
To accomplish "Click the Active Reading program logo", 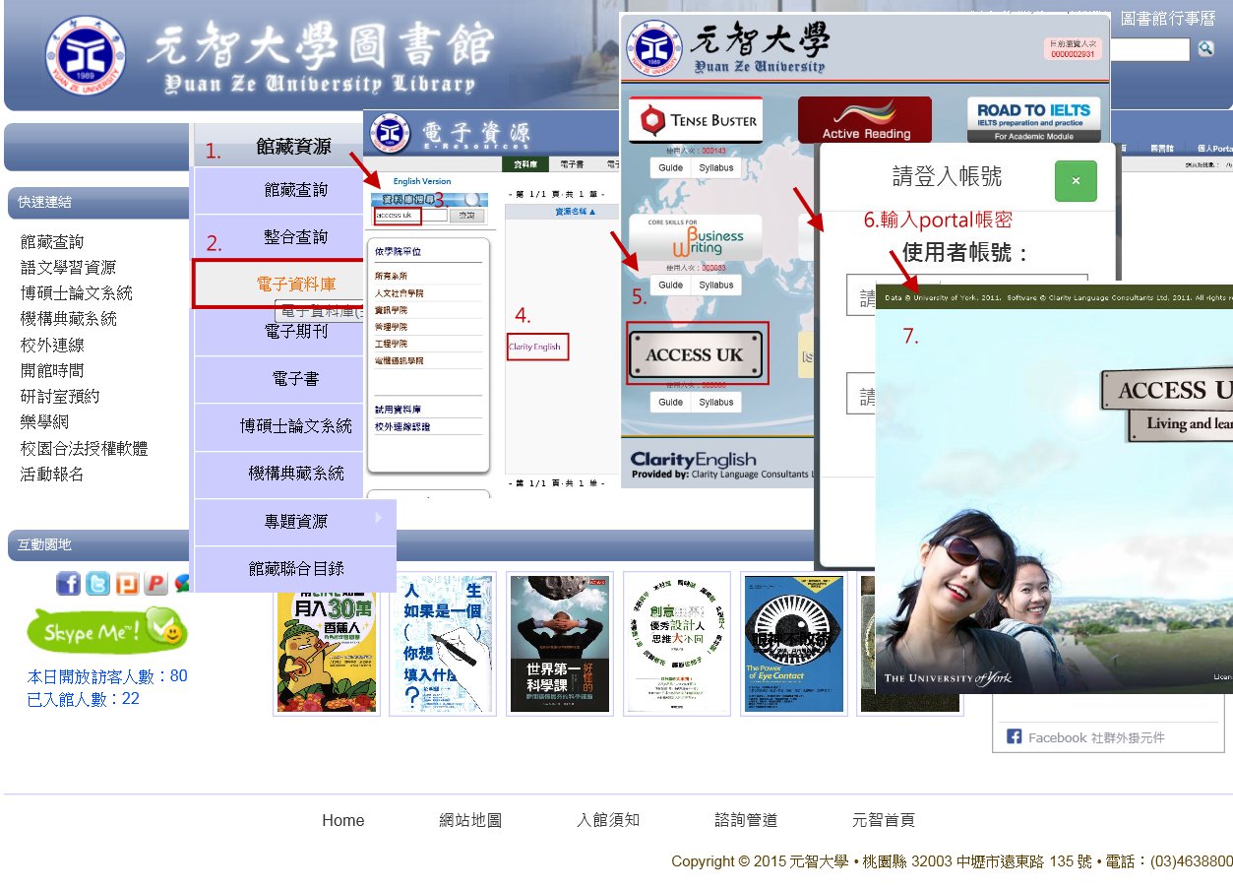I will point(865,120).
